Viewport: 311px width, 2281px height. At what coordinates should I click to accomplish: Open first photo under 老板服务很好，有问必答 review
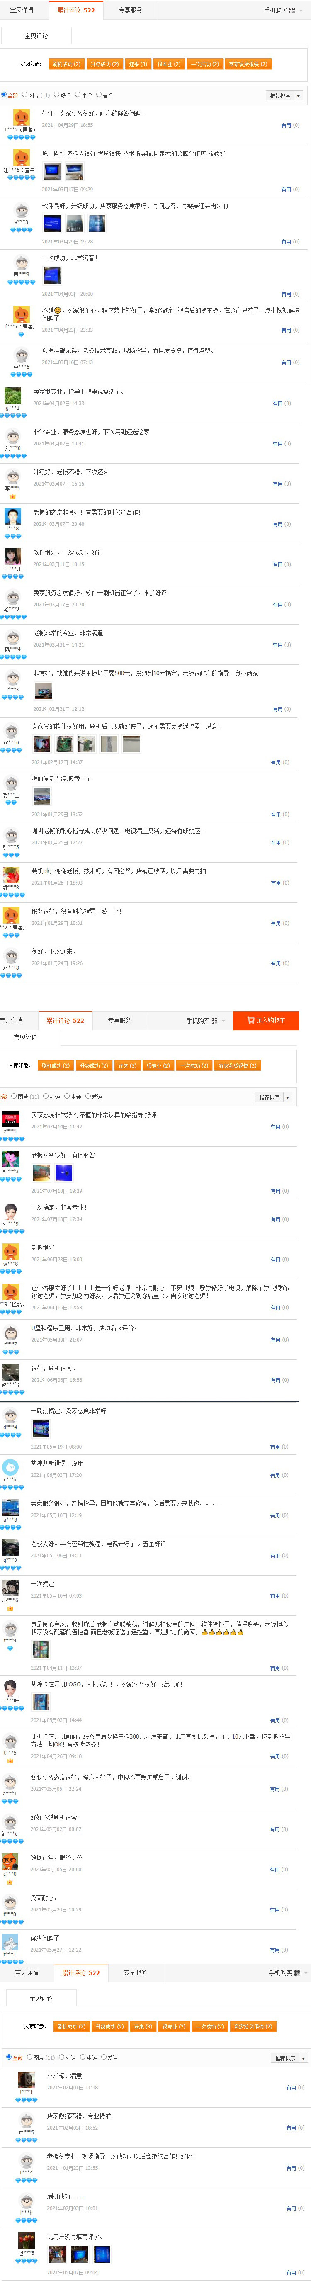[41, 1172]
